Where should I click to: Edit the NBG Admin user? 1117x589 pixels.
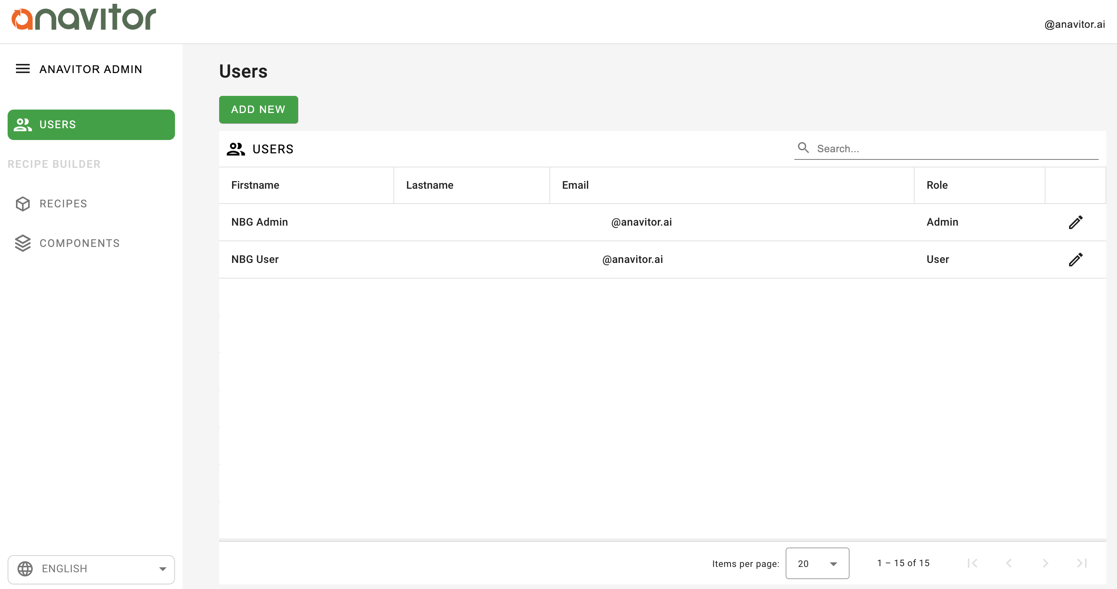click(1076, 223)
